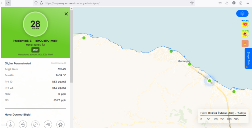Select the thermometer weather icon

[x=10, y=124]
